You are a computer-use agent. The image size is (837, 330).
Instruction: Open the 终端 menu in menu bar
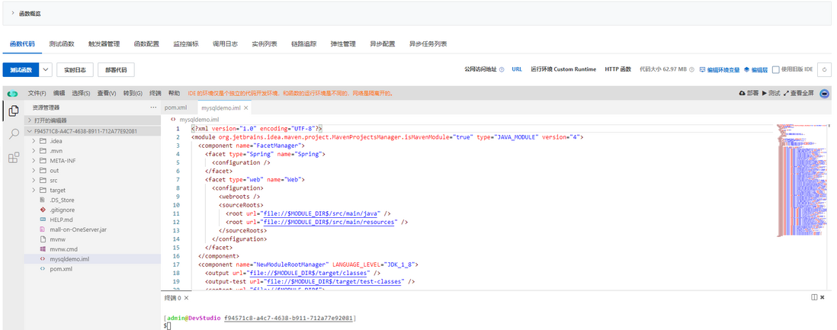point(156,93)
